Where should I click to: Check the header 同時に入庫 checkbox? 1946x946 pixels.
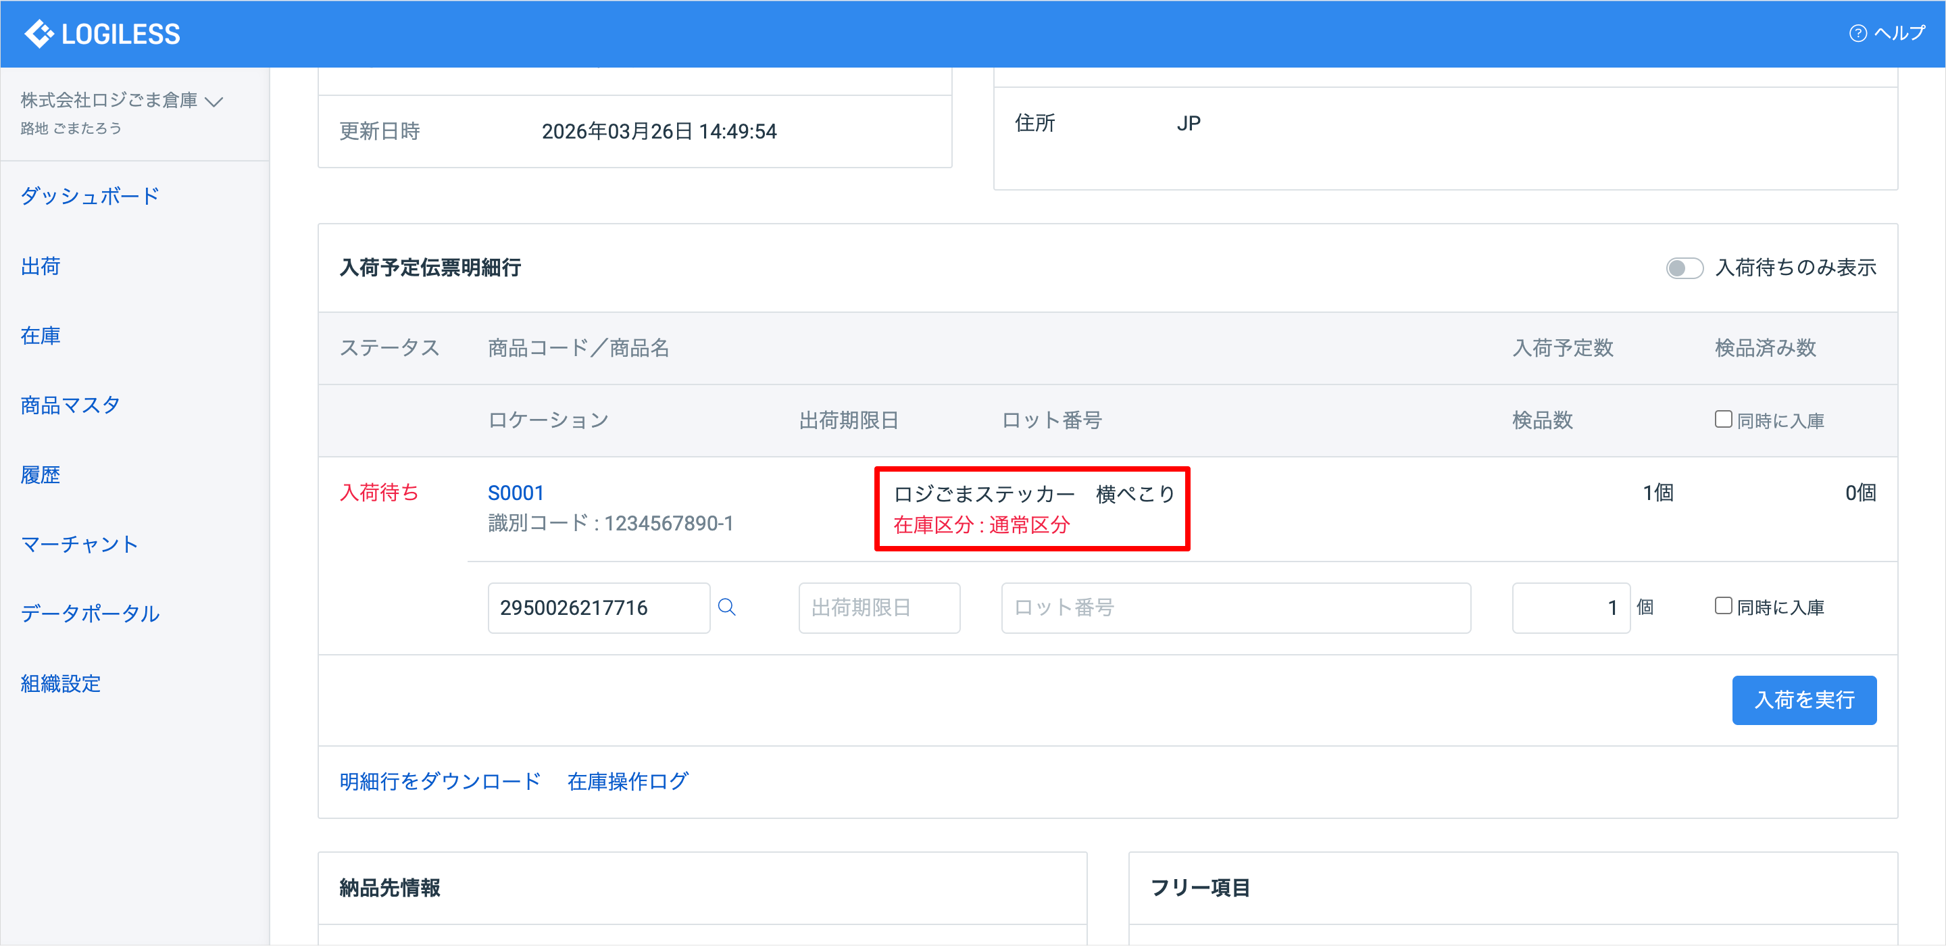point(1723,420)
